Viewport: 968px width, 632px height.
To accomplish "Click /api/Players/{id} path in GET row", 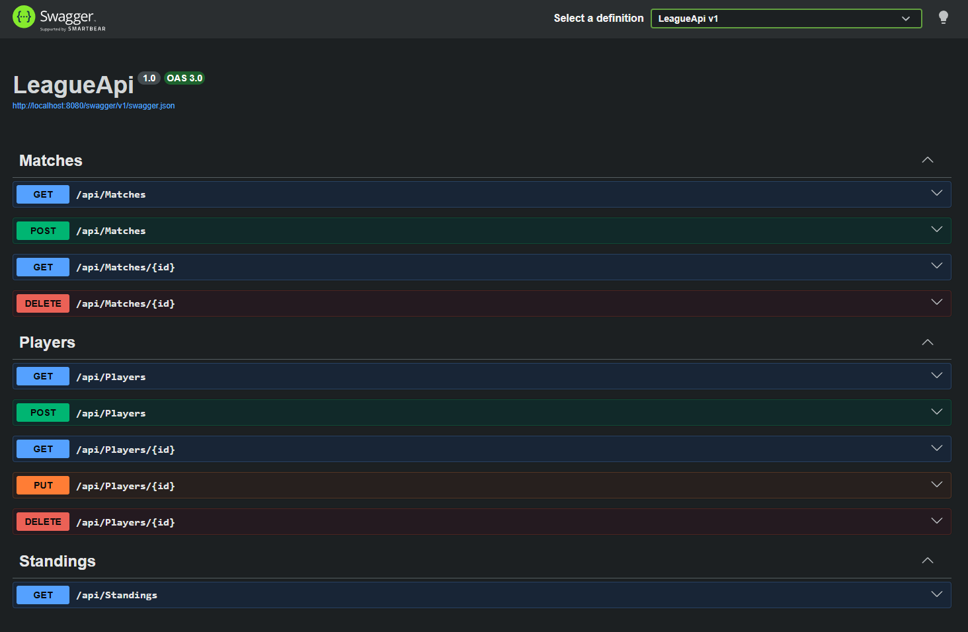I will pyautogui.click(x=126, y=450).
